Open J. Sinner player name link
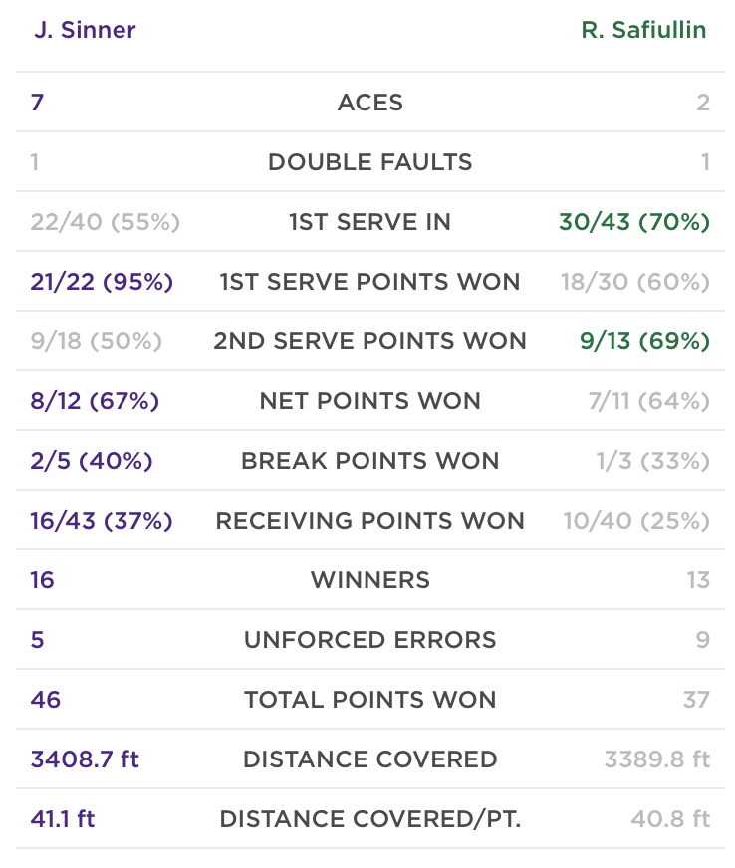Viewport: 735px width, 868px height. [85, 30]
